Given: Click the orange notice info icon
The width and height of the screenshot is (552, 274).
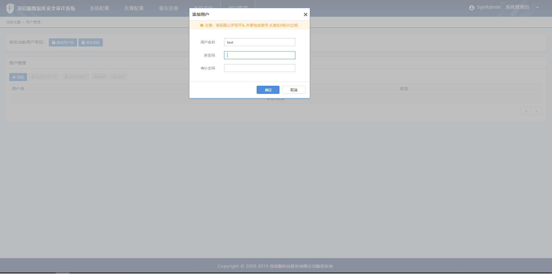Looking at the screenshot, I should click(202, 25).
